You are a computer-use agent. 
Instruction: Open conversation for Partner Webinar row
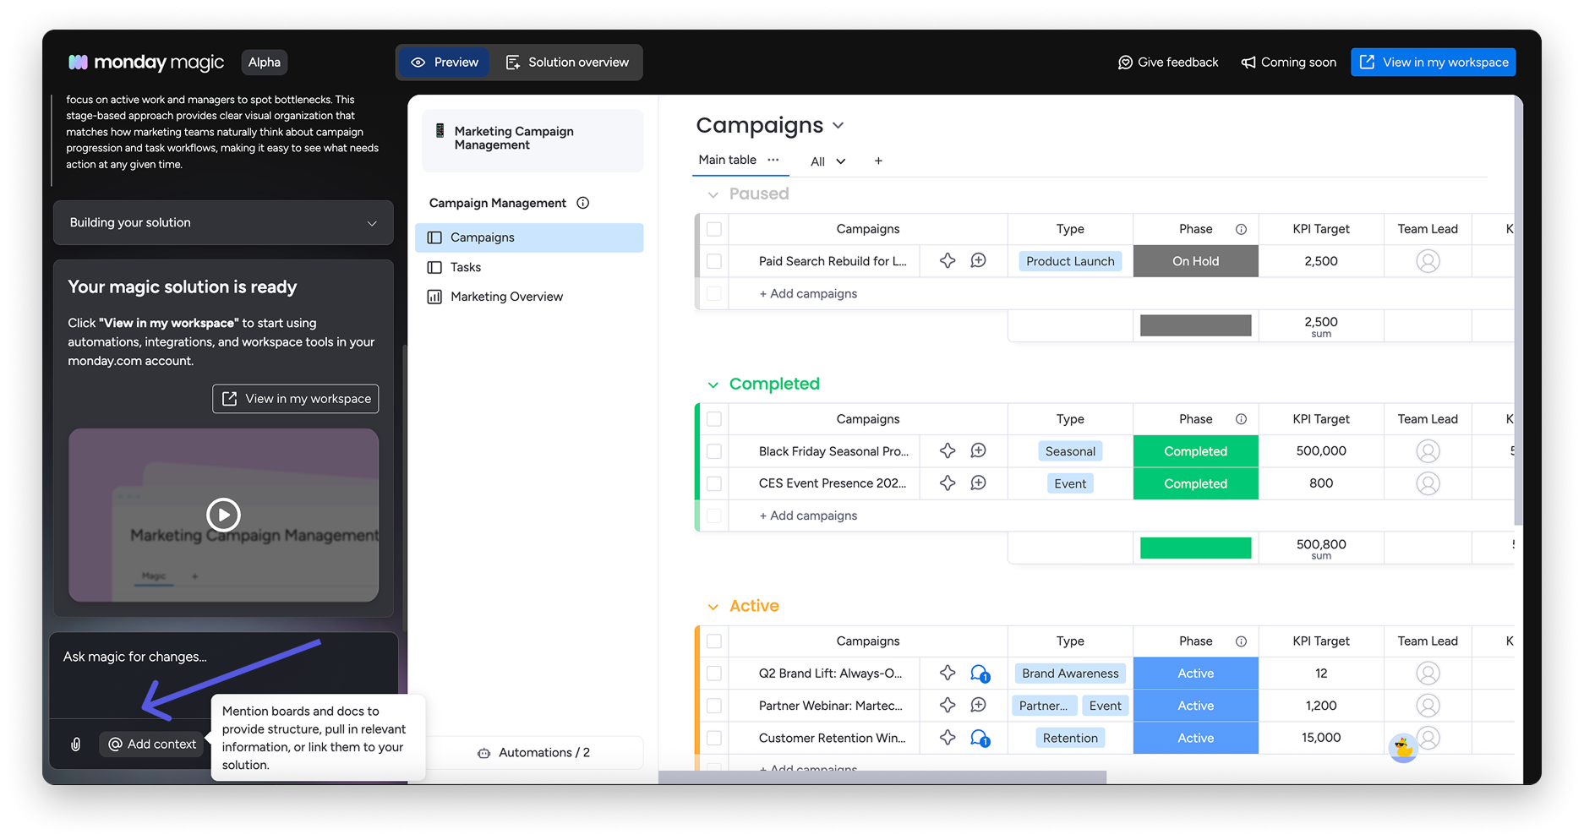tap(978, 706)
